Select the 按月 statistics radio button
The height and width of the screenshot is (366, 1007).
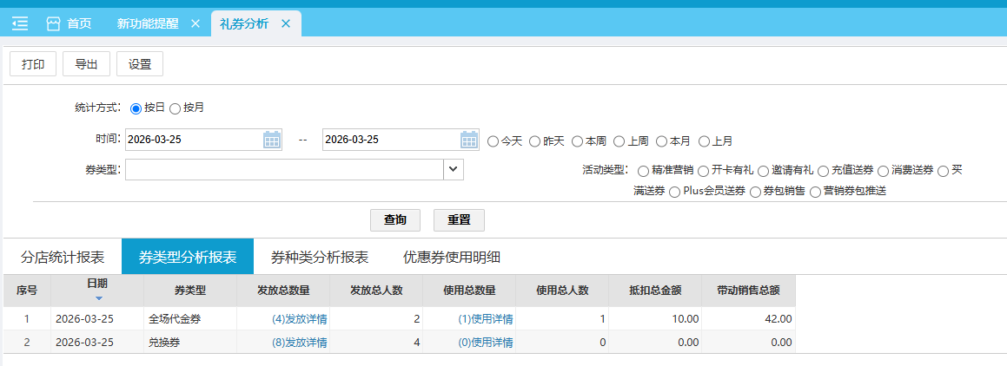click(176, 108)
